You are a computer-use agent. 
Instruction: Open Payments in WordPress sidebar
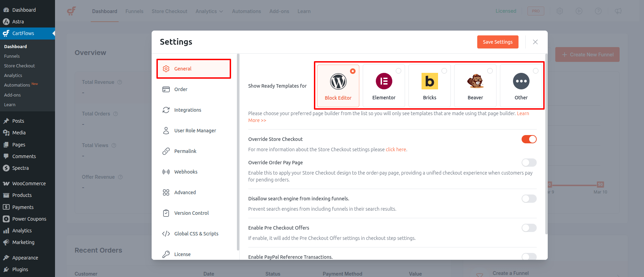28,207
